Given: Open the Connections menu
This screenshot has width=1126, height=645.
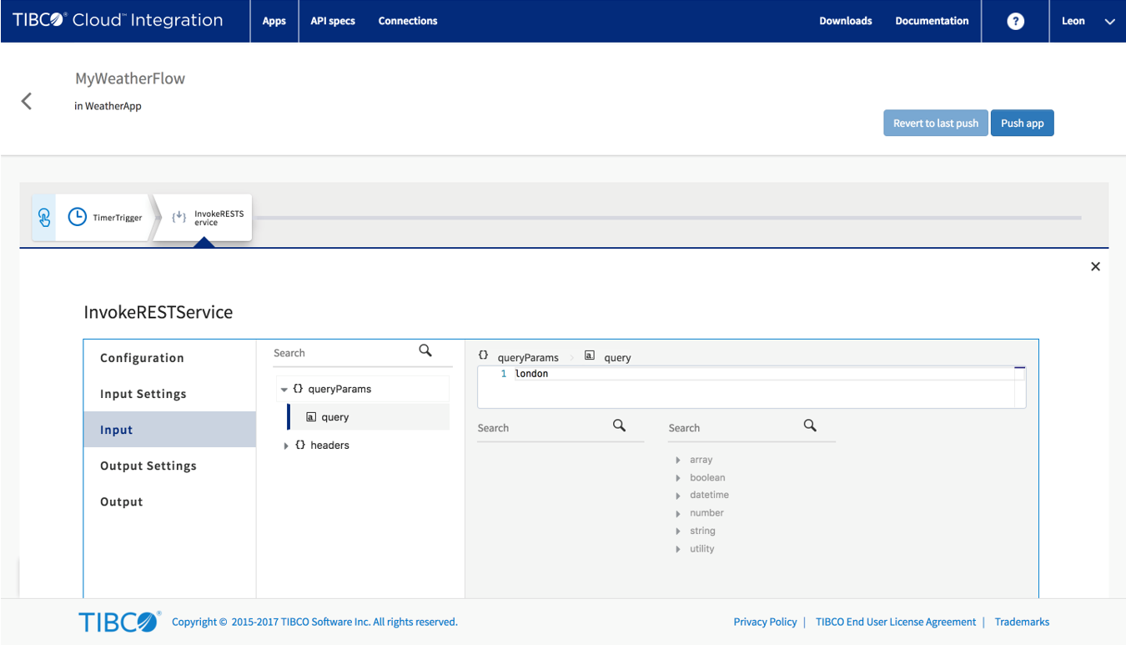Looking at the screenshot, I should tap(407, 22).
